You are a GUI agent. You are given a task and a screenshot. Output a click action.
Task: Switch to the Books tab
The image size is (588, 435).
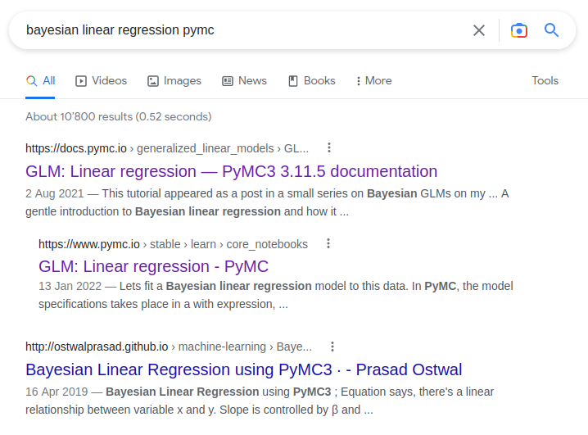tap(312, 80)
